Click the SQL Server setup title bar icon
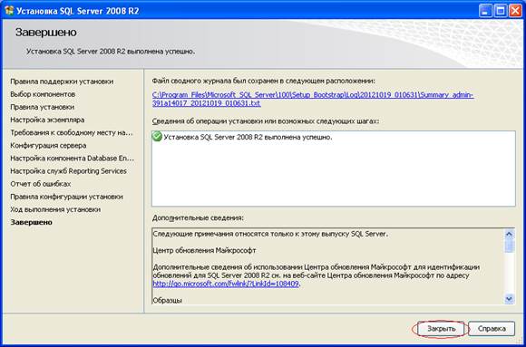526x347 pixels. (x=9, y=11)
